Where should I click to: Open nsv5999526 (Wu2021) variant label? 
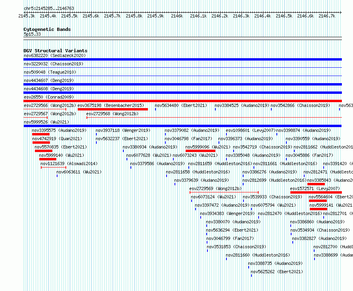pos(46,122)
